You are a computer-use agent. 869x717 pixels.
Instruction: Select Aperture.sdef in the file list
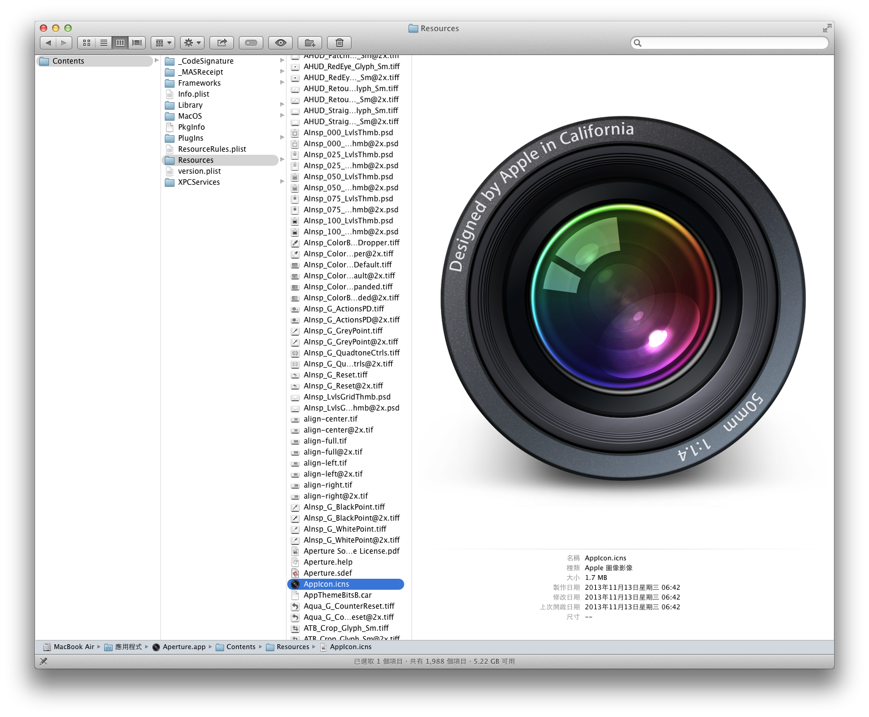click(328, 573)
